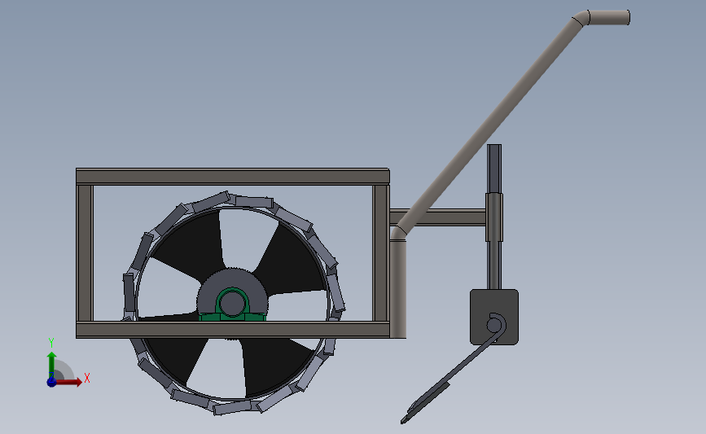Click the green Y axis arrow of the triad
This screenshot has height=434, width=706.
pyautogui.click(x=52, y=365)
